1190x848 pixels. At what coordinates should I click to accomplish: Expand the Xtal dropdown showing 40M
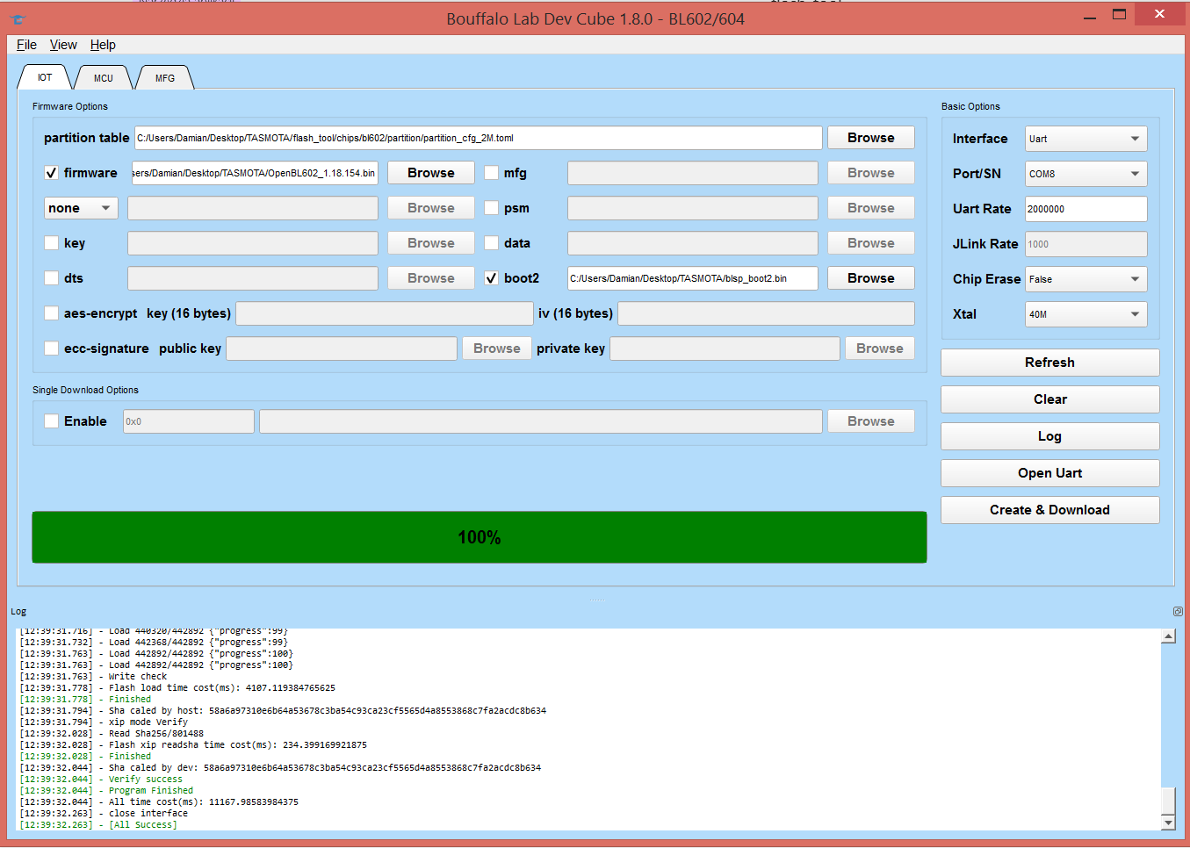pos(1086,314)
